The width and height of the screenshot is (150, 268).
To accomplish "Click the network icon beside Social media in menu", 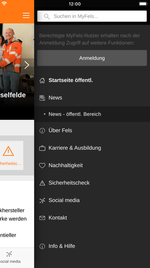I will tap(42, 200).
